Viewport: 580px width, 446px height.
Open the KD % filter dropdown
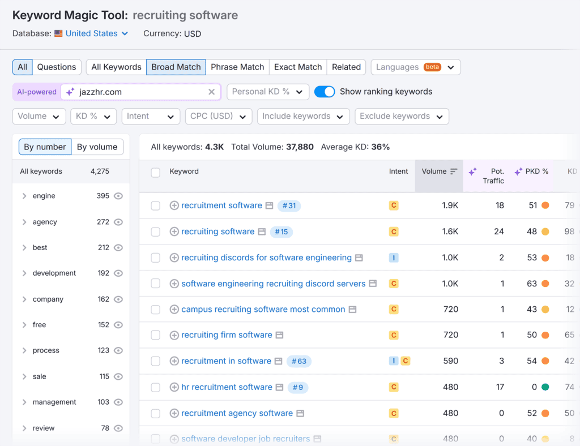coord(93,116)
